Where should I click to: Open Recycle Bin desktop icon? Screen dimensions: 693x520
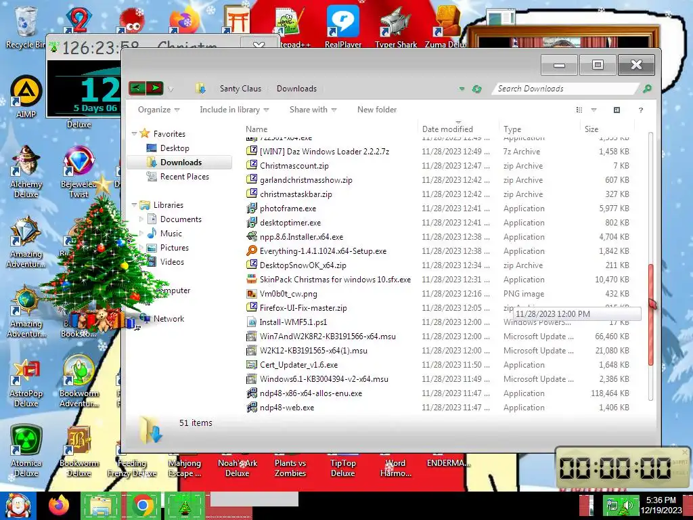[x=25, y=27]
